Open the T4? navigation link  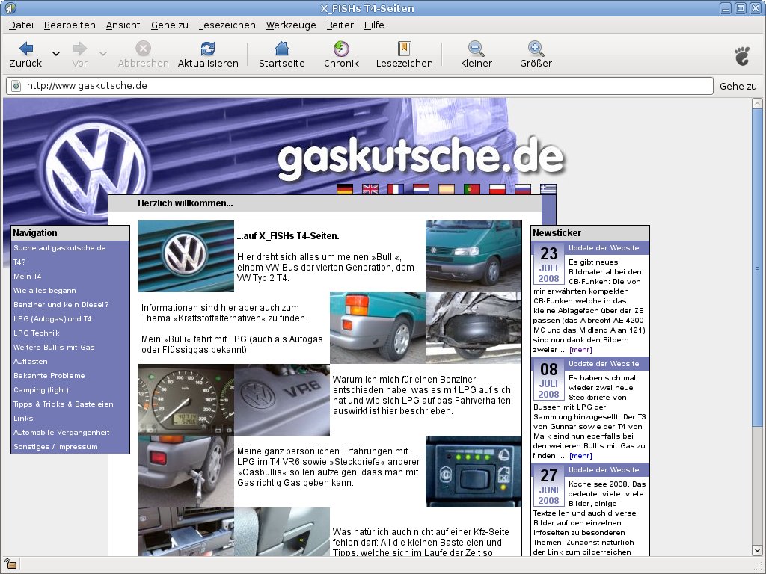pos(19,262)
